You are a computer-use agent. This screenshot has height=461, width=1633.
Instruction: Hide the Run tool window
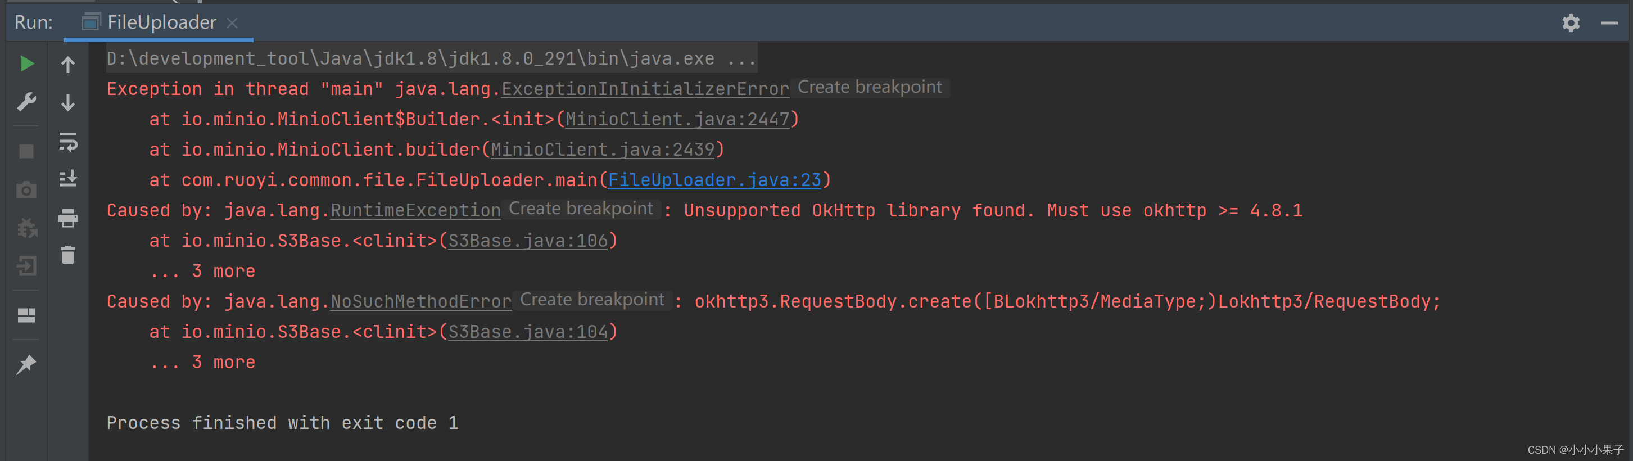(1609, 24)
